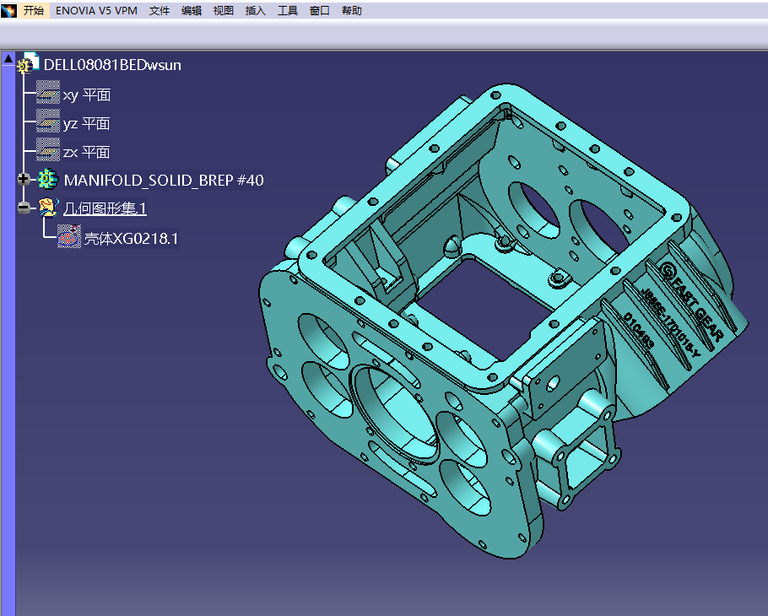Open the 帮助 (Help) menu
This screenshot has width=768, height=616.
[352, 11]
